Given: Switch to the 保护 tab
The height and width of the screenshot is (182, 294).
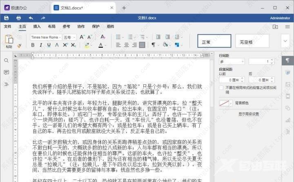Looking at the screenshot, I should [96, 26].
